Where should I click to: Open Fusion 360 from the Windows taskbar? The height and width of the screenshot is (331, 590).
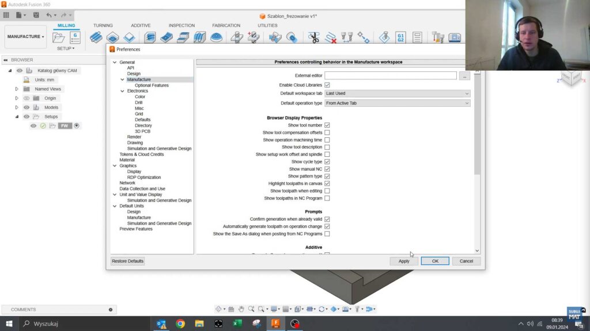(275, 324)
